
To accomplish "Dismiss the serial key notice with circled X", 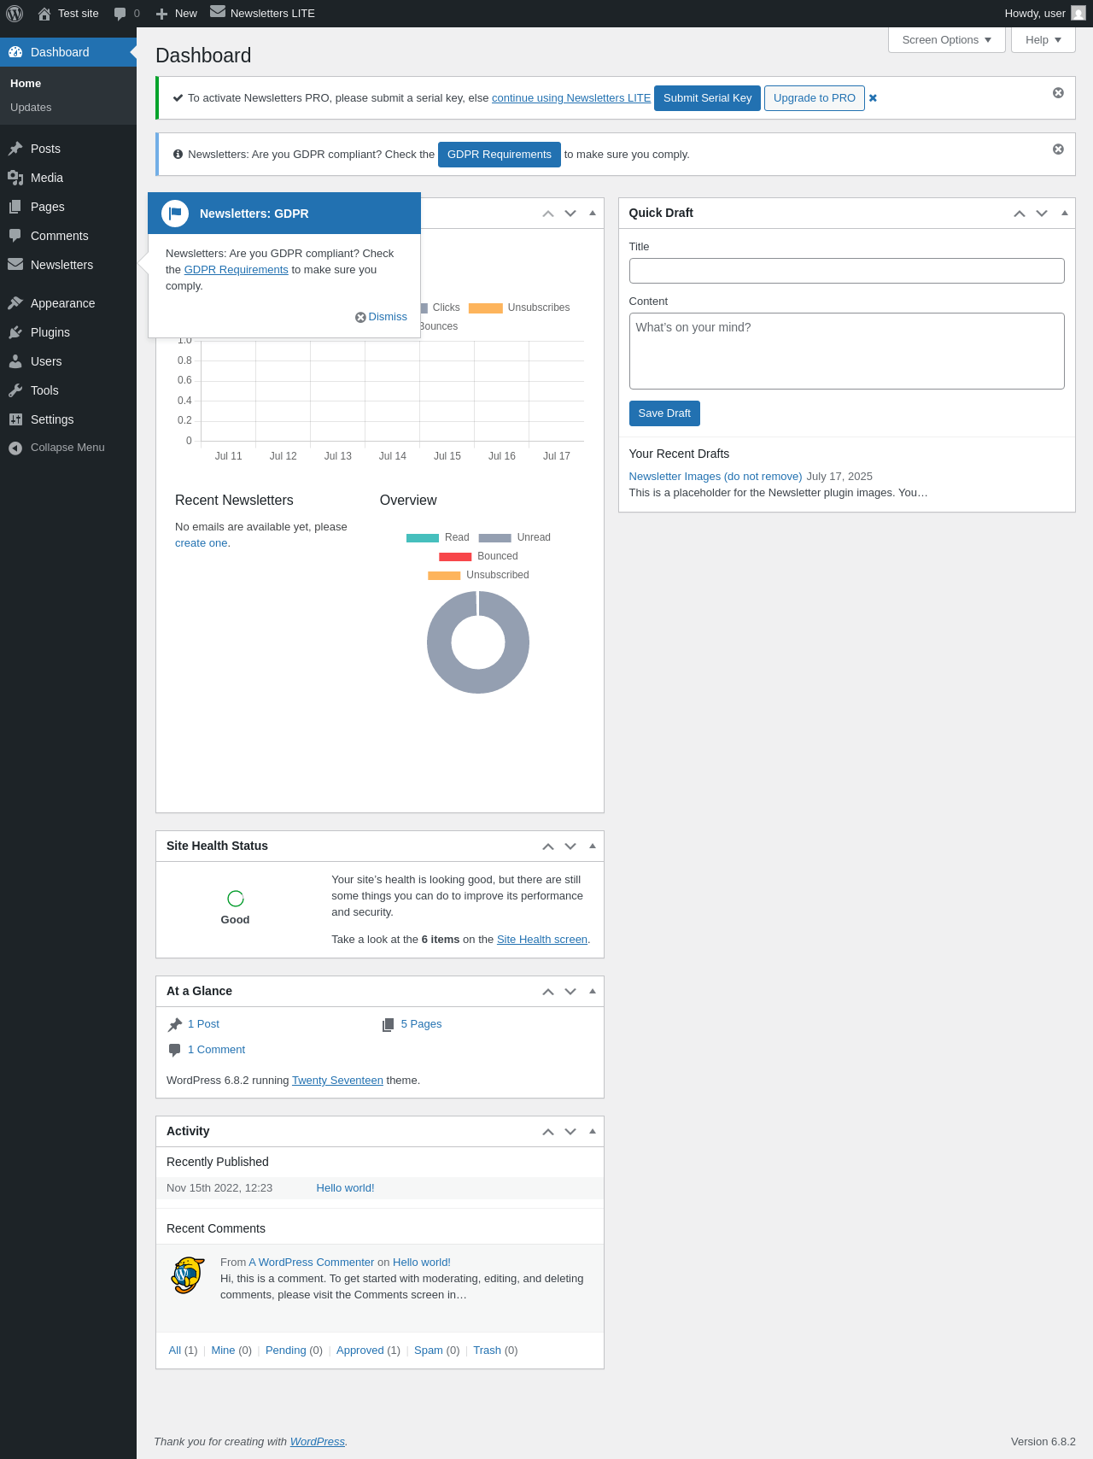I will [1058, 92].
